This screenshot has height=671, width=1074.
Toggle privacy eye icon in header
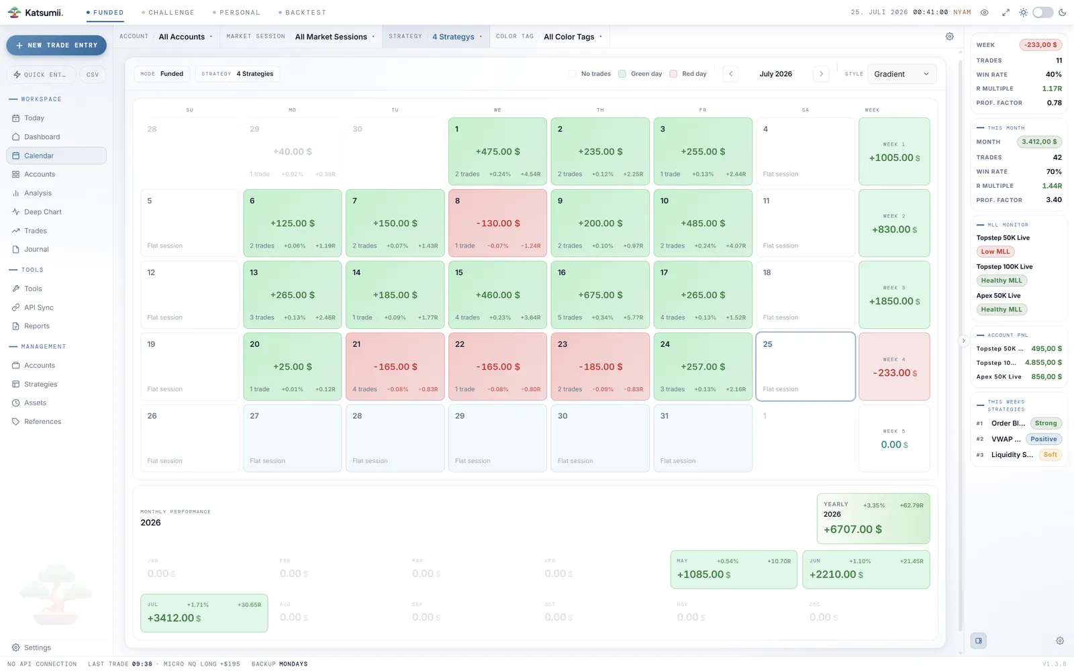(985, 13)
